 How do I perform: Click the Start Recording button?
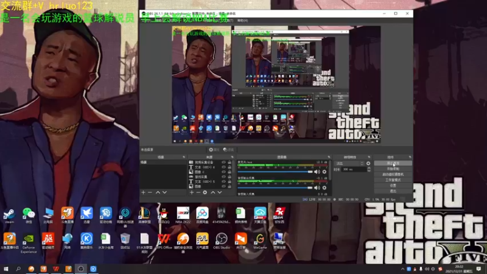point(393,169)
